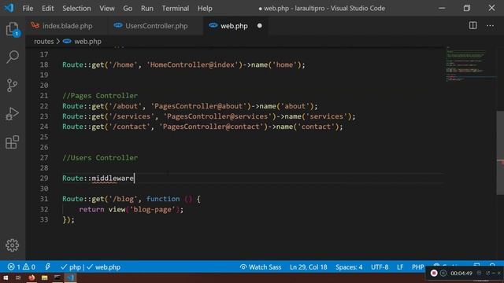Viewport: 504px width, 283px height.
Task: Pause the screen recorder
Action: pyautogui.click(x=443, y=273)
